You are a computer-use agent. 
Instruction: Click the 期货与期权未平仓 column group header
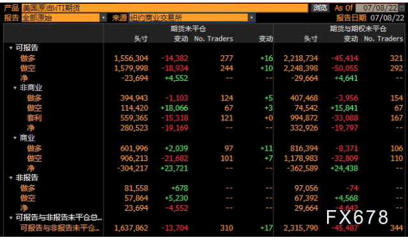358,29
